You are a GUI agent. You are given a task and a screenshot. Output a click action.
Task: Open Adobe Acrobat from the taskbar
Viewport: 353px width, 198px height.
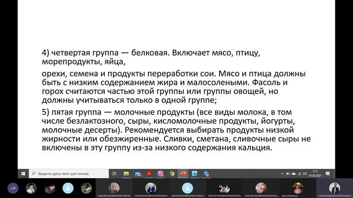pos(149,174)
